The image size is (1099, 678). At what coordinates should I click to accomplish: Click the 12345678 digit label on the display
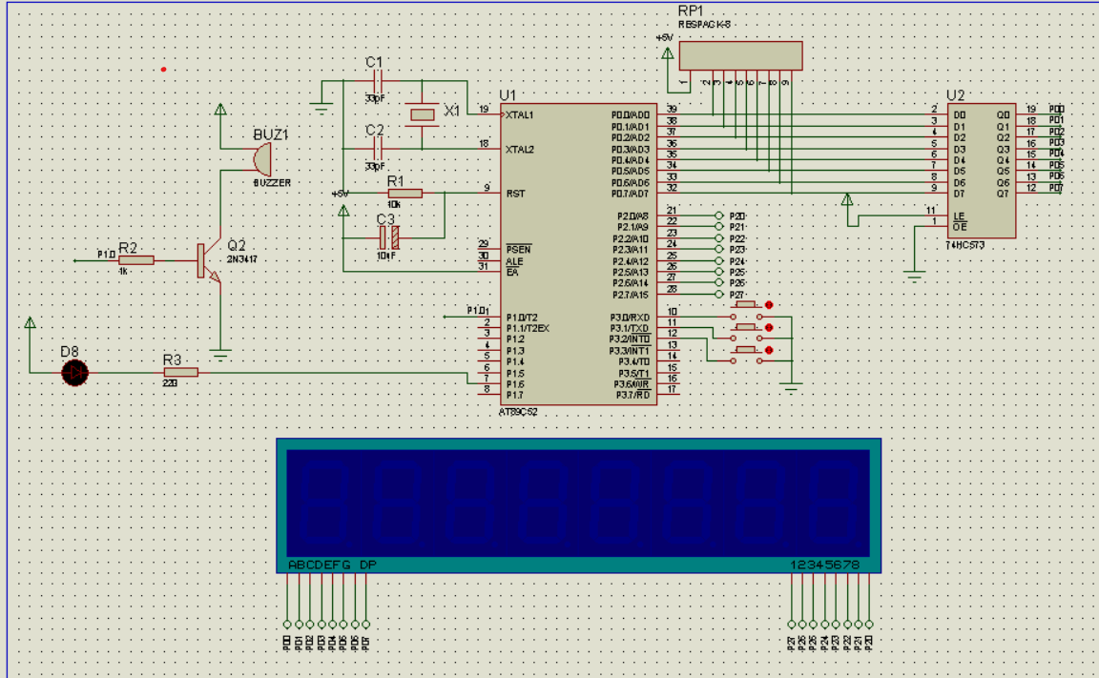pos(824,565)
